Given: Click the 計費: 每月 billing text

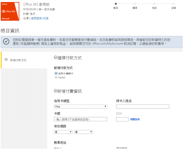Looking at the screenshot, I should click(x=29, y=14).
